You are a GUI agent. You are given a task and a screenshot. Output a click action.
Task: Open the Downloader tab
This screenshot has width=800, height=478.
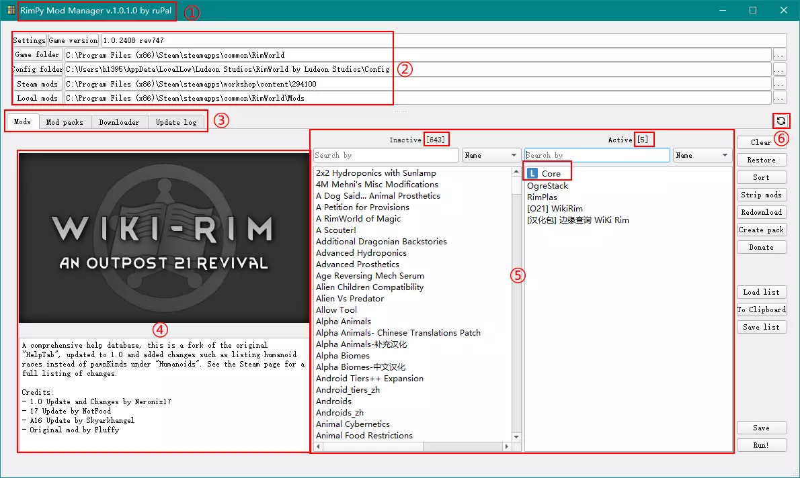120,122
